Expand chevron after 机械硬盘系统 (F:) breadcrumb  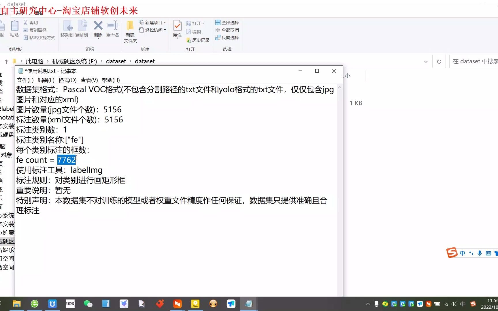(101, 61)
